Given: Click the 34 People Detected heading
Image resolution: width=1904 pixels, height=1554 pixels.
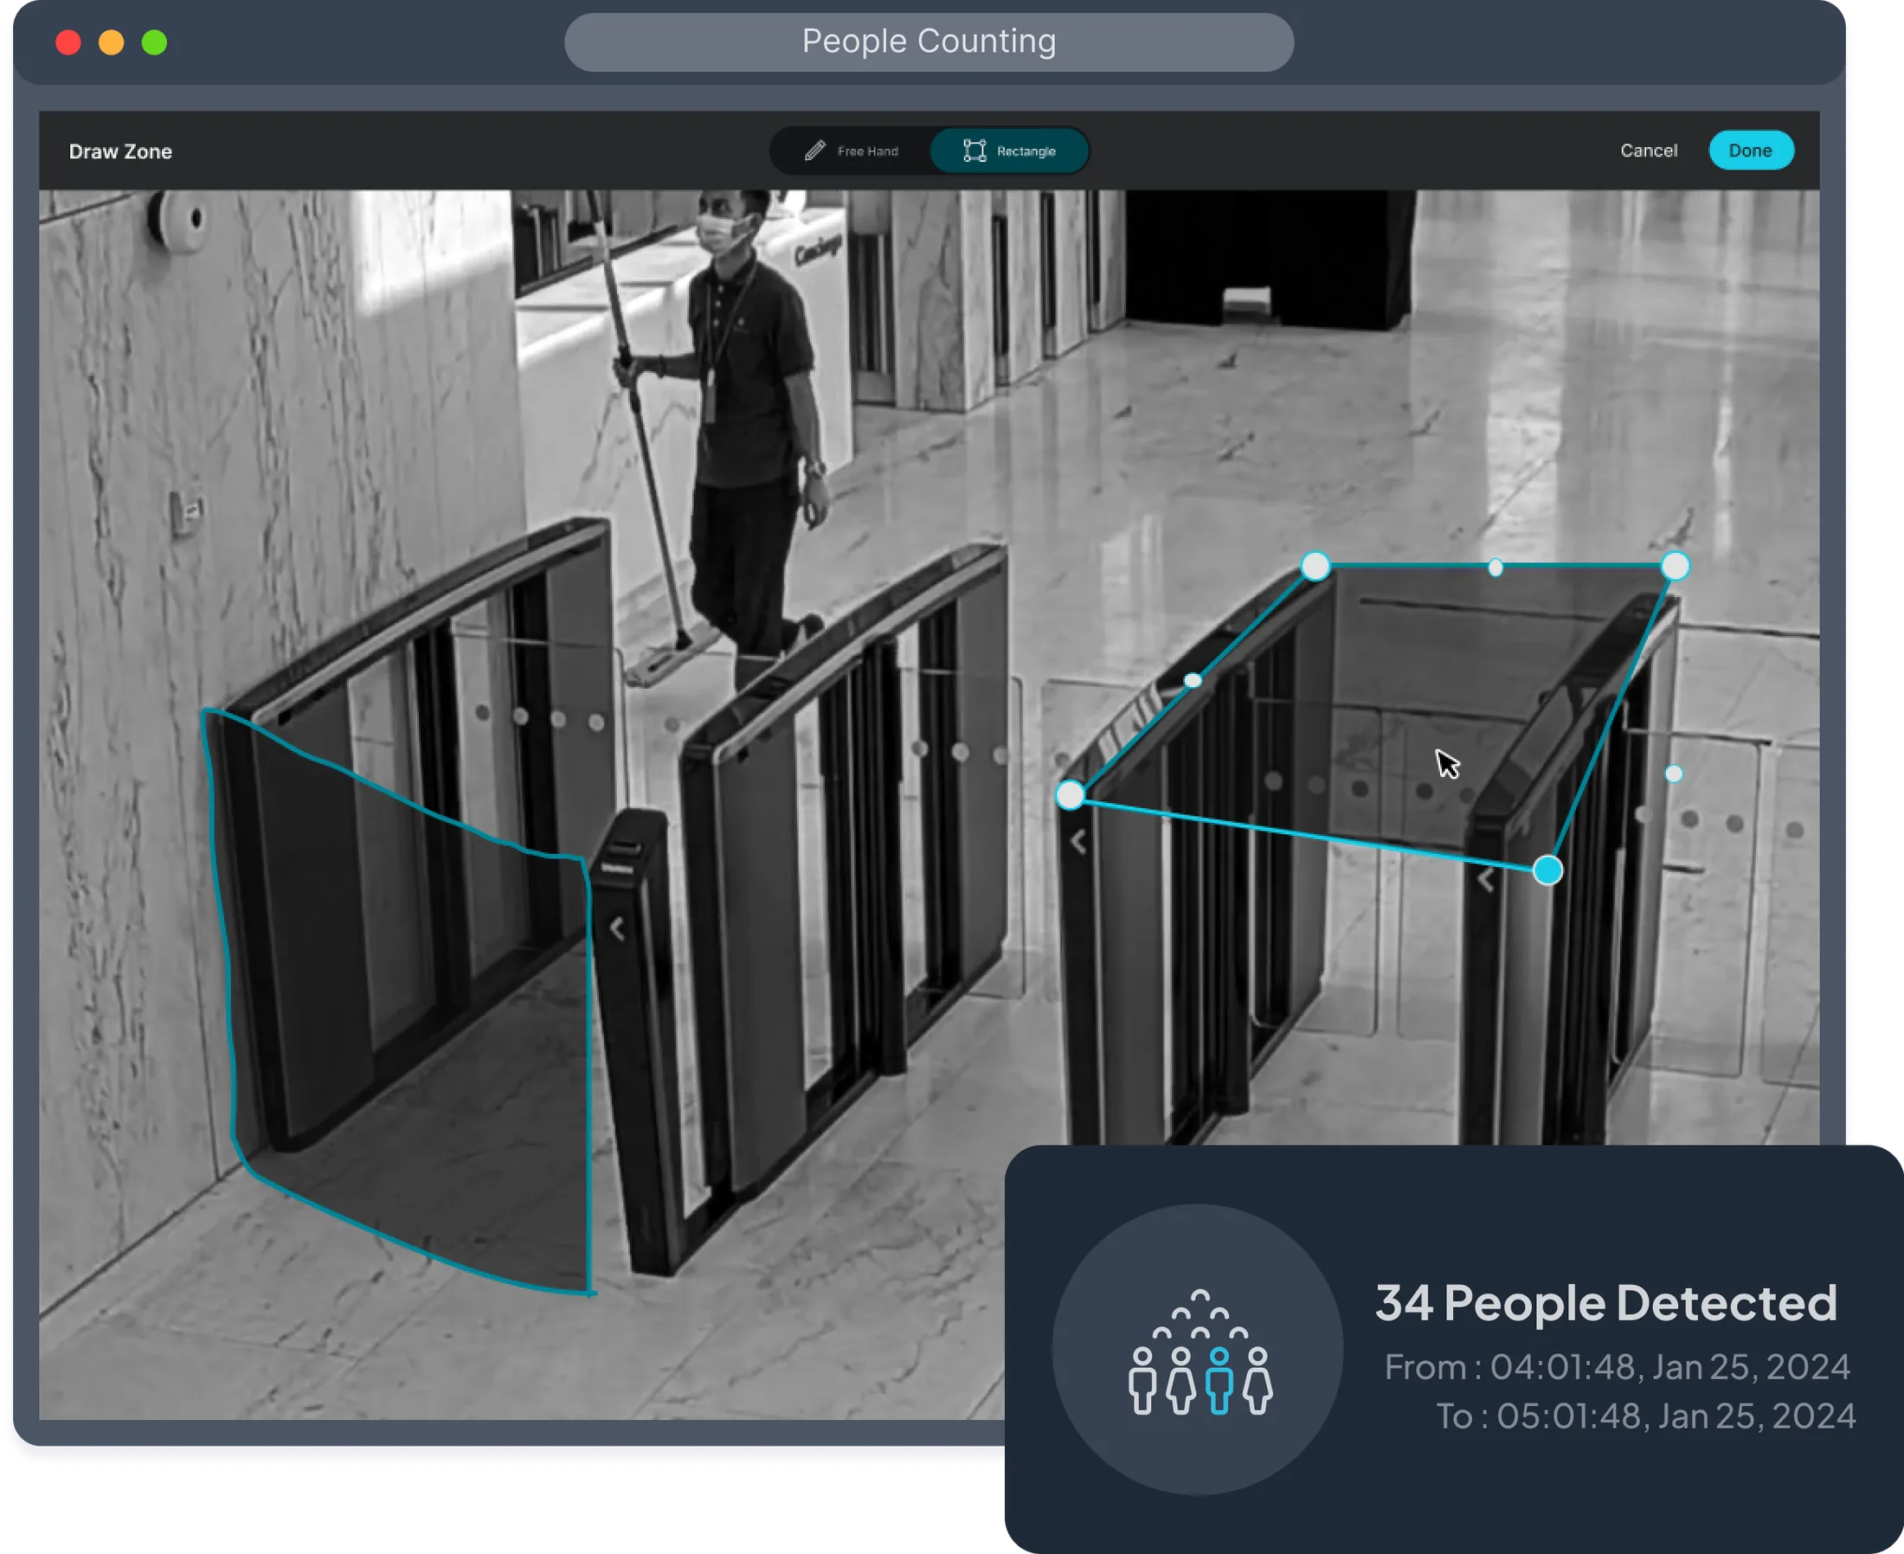Looking at the screenshot, I should point(1606,1302).
